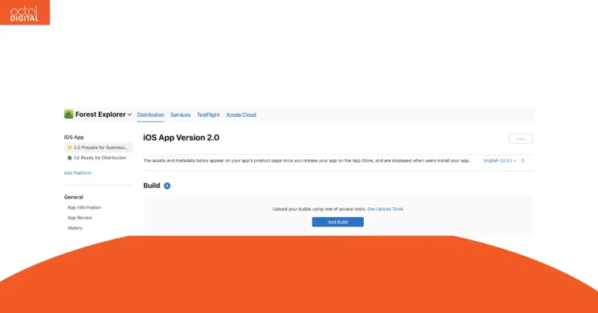The image size is (598, 313).
Task: Click the Octal Digital logo
Action: point(25,13)
